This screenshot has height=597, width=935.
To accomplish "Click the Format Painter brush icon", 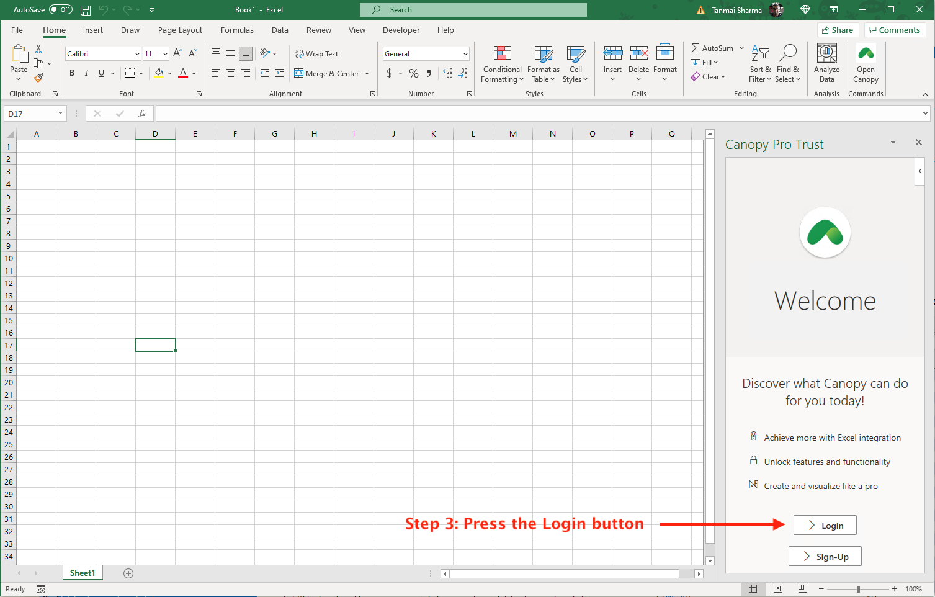I will coord(38,78).
